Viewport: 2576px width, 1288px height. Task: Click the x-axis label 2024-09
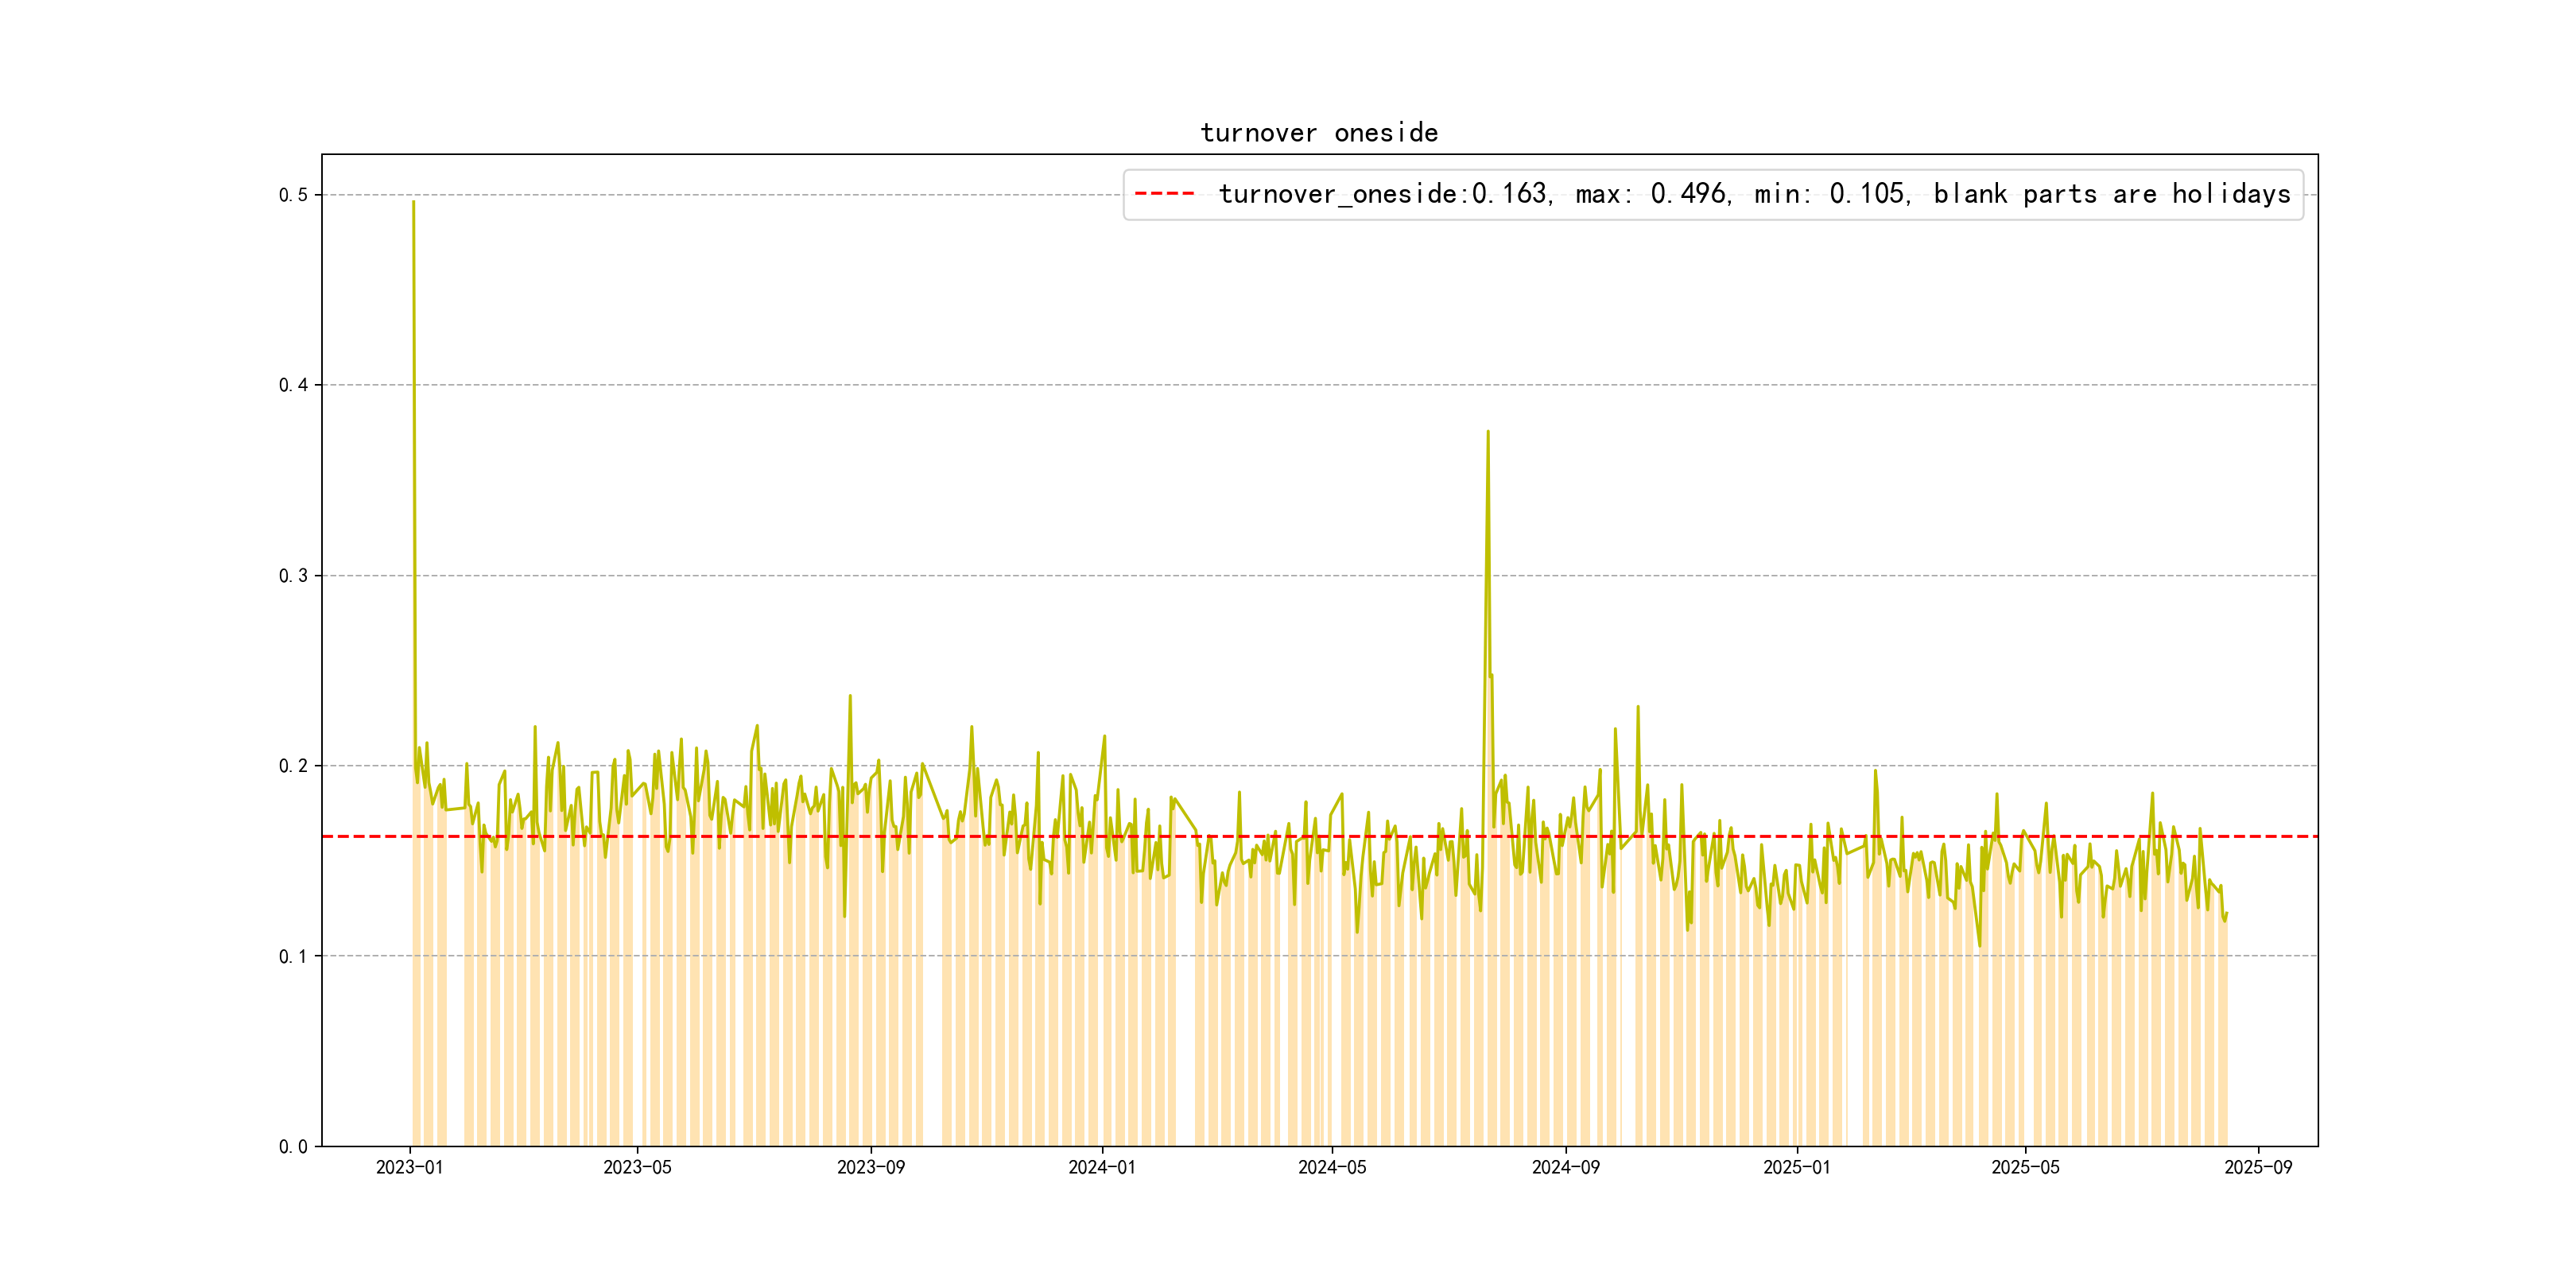click(1566, 1168)
